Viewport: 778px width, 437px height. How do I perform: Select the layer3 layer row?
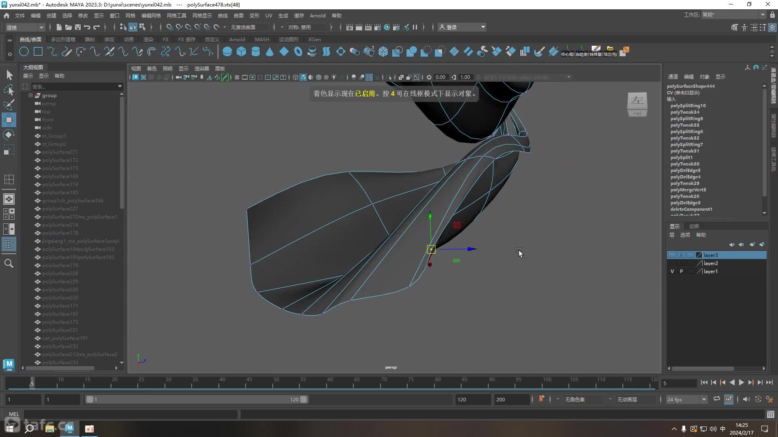[x=716, y=255]
